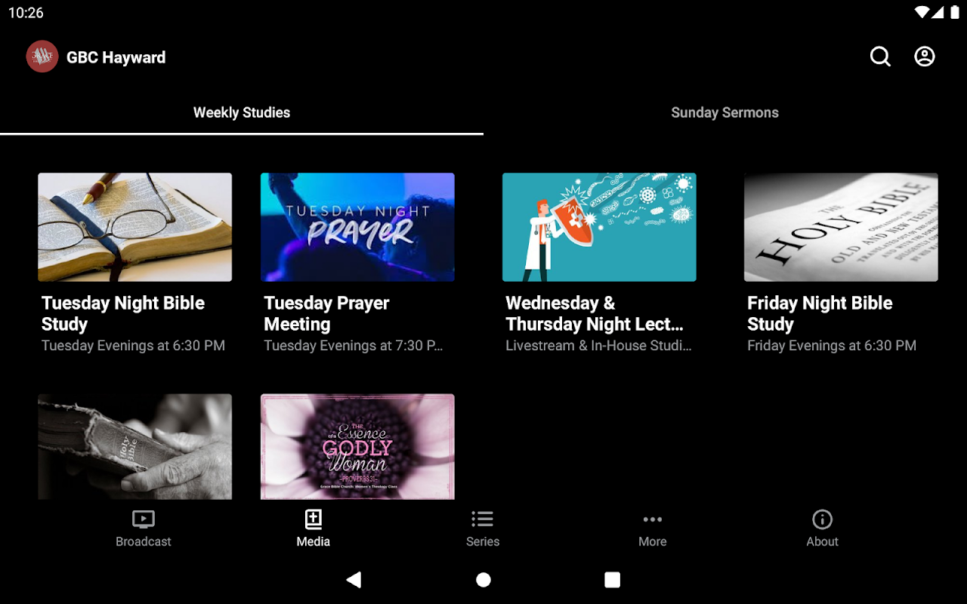Open the About info icon
The image size is (967, 604).
tap(822, 519)
